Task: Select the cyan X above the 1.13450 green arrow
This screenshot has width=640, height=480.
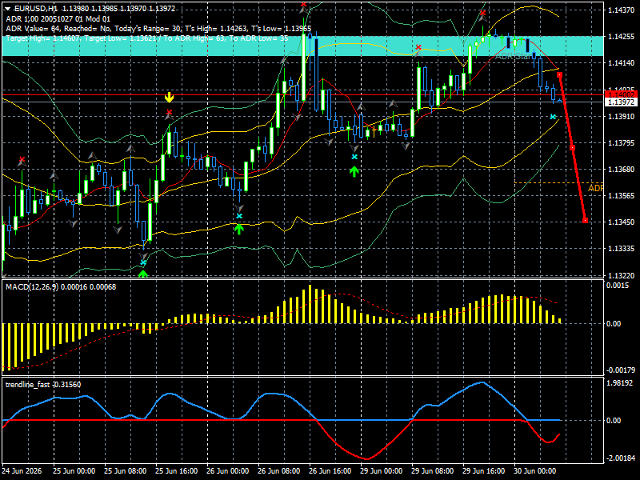Action: pos(239,216)
